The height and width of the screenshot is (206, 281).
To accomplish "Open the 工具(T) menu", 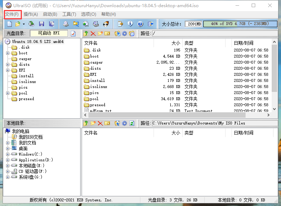I will [x=69, y=14].
